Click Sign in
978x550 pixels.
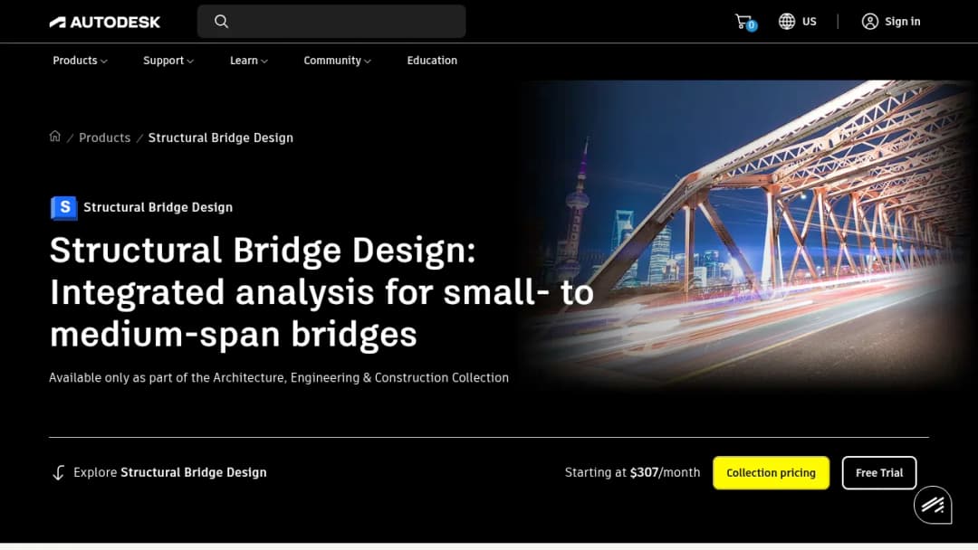pyautogui.click(x=902, y=21)
